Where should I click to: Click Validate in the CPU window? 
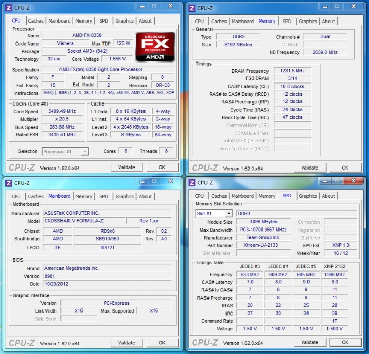pyautogui.click(x=127, y=168)
